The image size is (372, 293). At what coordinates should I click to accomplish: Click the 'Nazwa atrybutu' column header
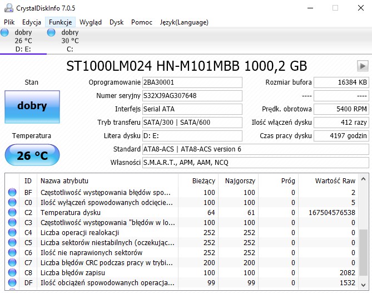pos(107,181)
